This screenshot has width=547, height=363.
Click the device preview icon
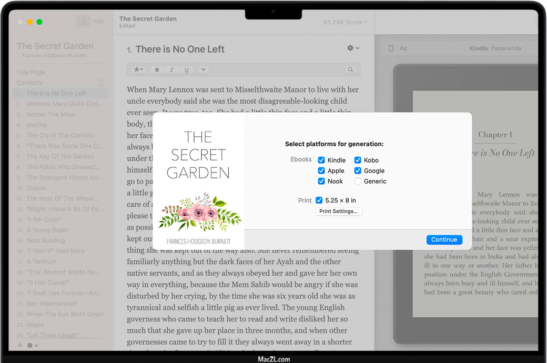click(x=391, y=48)
